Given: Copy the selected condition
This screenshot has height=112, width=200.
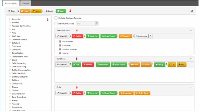Looking at the screenshot, I should pos(135,65).
